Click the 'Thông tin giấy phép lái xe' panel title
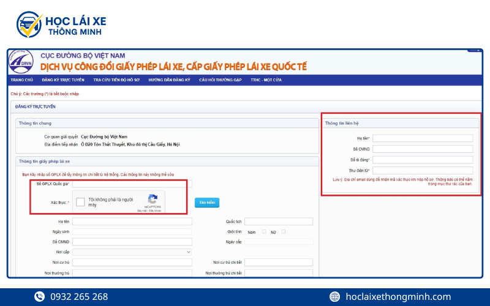490x306 pixels. [x=44, y=162]
